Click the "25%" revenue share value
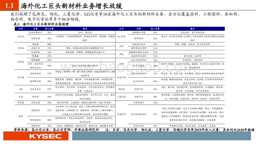Screen dimensions: 256x144 point(155,114)
